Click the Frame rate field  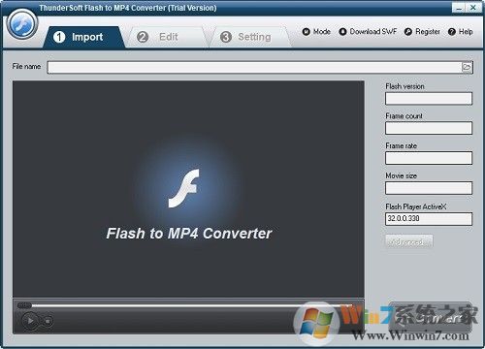[x=429, y=158]
